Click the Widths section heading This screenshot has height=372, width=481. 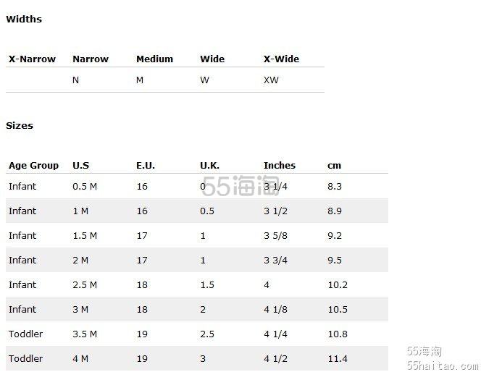coord(24,19)
